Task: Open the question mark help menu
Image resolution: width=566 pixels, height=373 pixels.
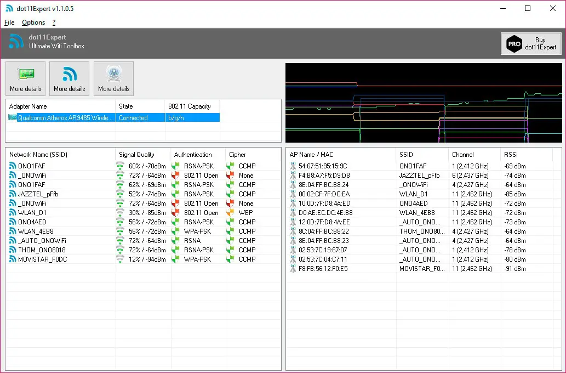Action: tap(54, 22)
